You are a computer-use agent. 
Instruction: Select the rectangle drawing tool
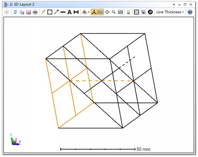50,12
